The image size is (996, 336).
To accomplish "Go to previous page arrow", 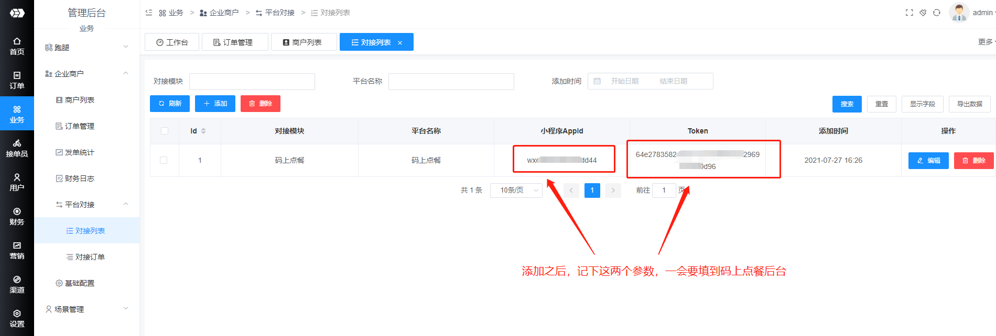I will pos(571,190).
